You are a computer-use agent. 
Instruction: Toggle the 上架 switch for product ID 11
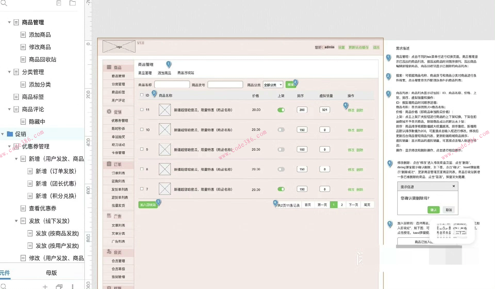(281, 110)
